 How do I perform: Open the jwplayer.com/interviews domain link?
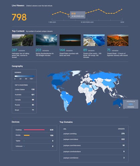(x=72, y=145)
